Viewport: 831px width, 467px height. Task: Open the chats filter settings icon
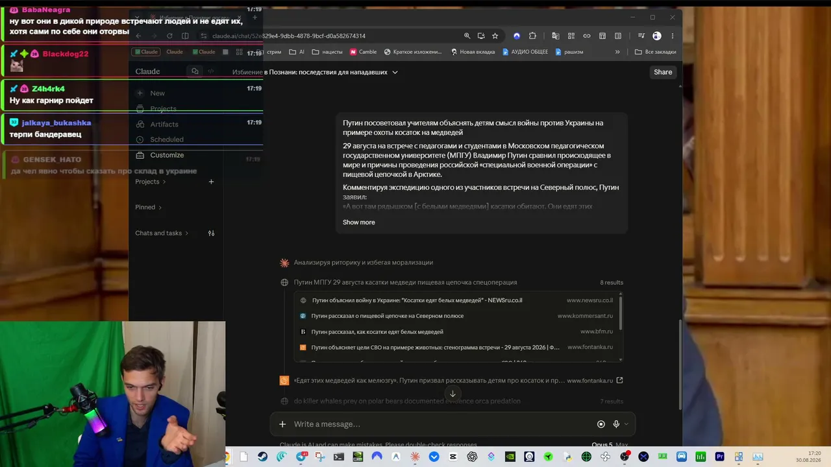click(211, 233)
